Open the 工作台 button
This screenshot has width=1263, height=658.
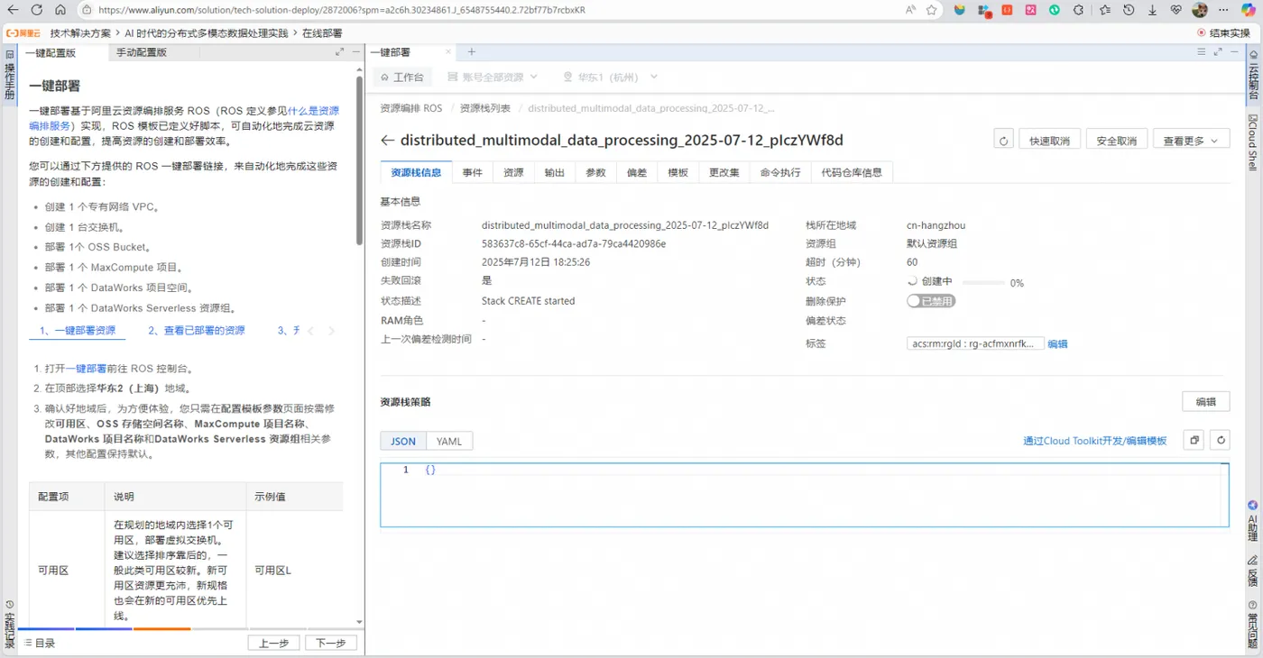[401, 77]
